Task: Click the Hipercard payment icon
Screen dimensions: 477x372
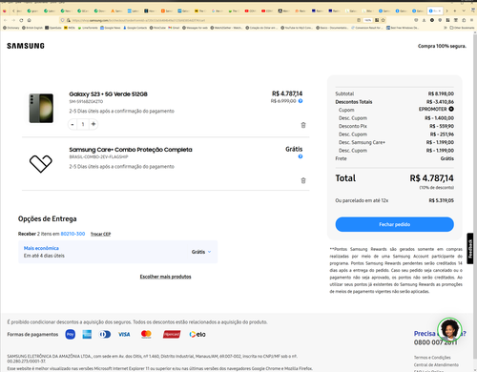Action: [172, 334]
